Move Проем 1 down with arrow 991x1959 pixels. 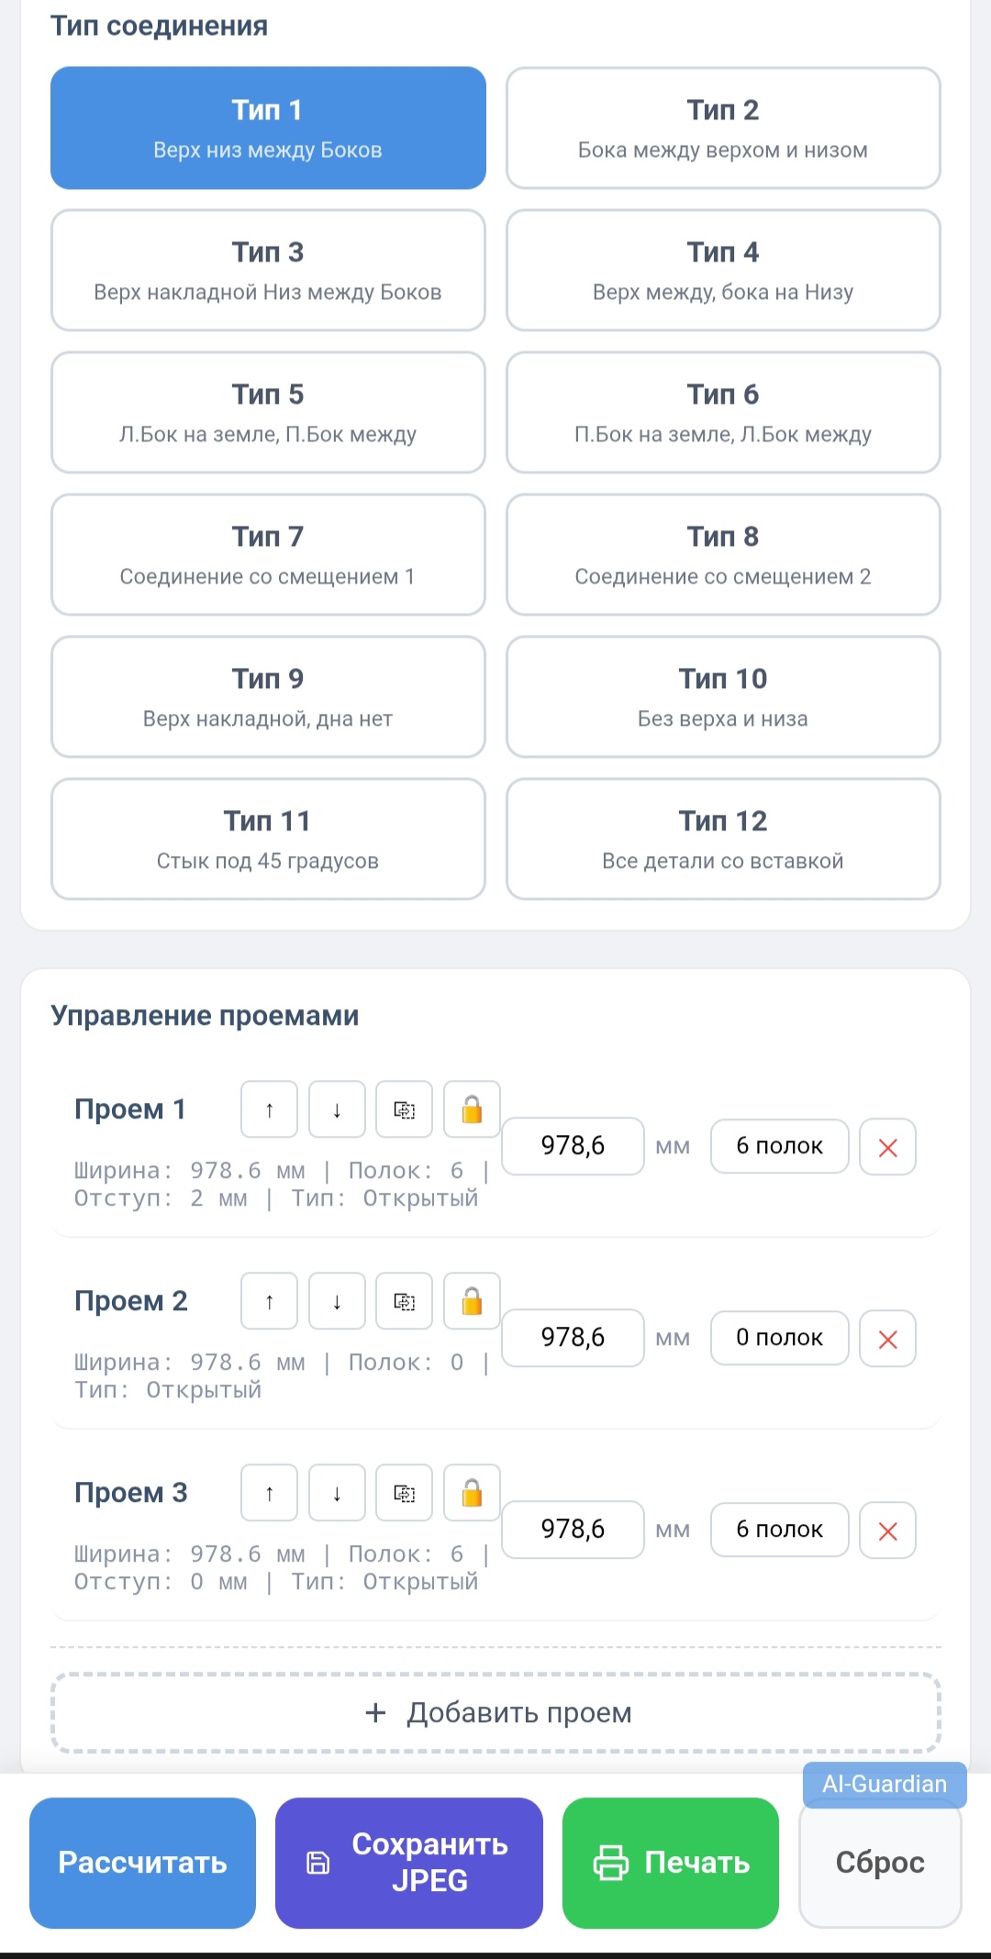coord(337,1109)
